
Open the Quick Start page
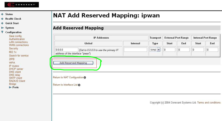[x=12, y=23]
